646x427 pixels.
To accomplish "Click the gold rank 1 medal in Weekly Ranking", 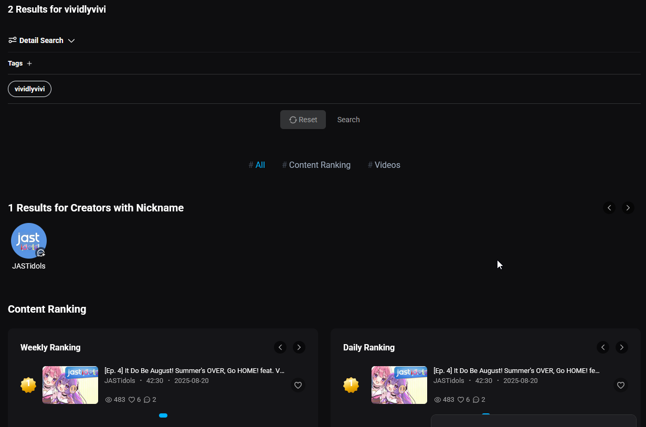I will pos(28,385).
